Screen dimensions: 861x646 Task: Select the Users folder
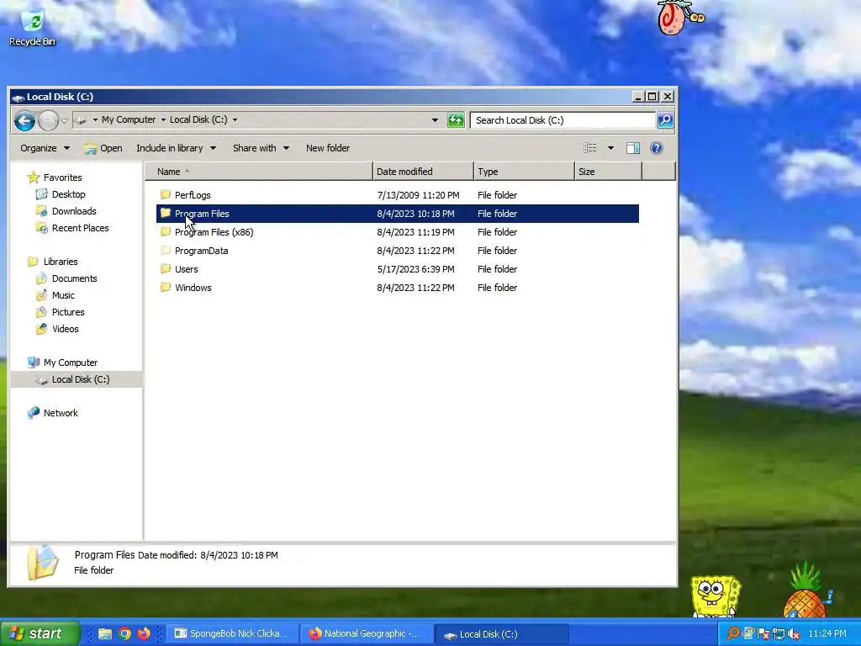[x=186, y=269]
